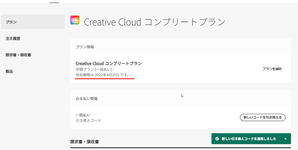Click the 一括払い payment label
298x150 pixels.
click(83, 115)
